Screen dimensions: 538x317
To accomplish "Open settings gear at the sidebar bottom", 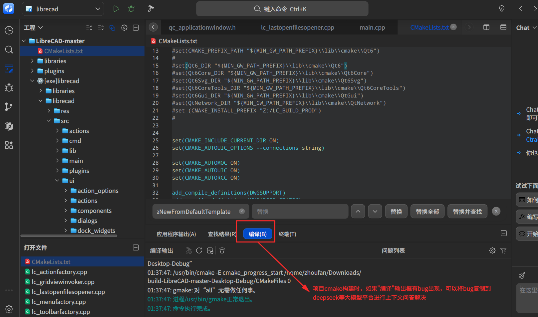I will [9, 309].
